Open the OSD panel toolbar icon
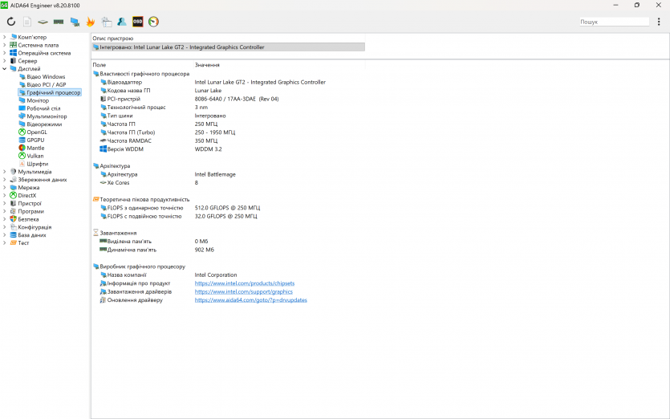 [x=137, y=22]
